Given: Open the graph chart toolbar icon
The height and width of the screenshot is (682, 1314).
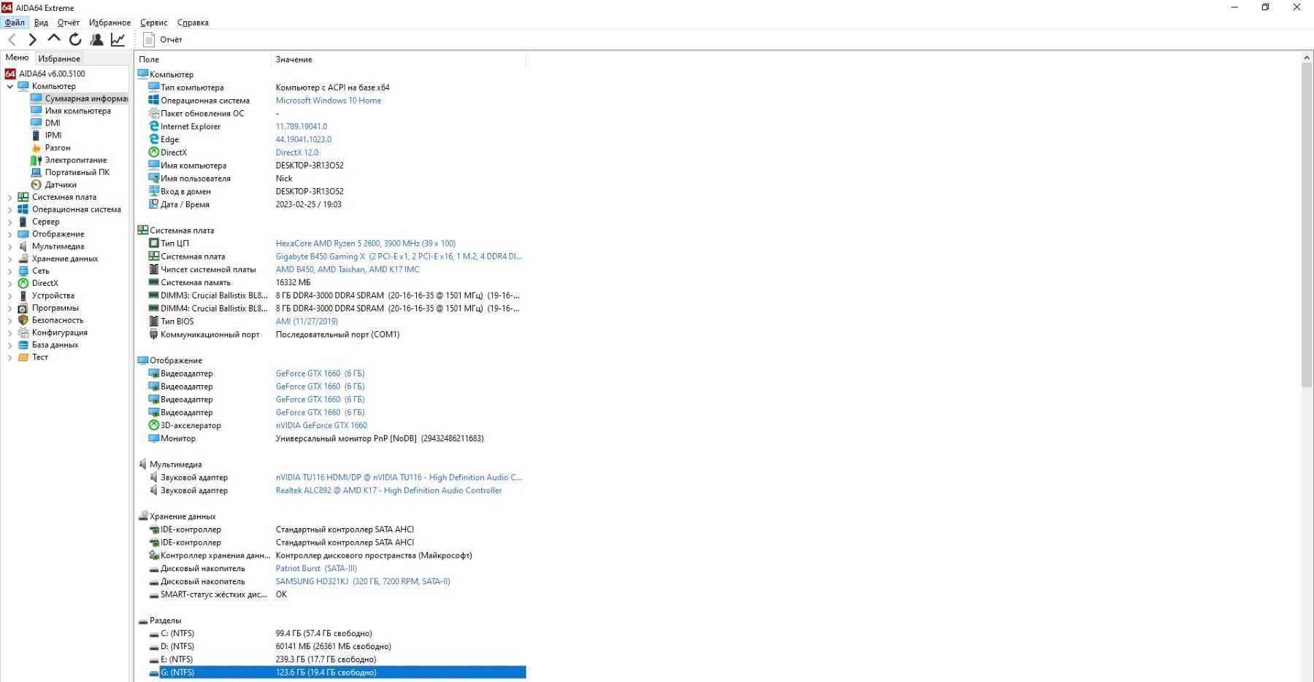Looking at the screenshot, I should pos(118,39).
